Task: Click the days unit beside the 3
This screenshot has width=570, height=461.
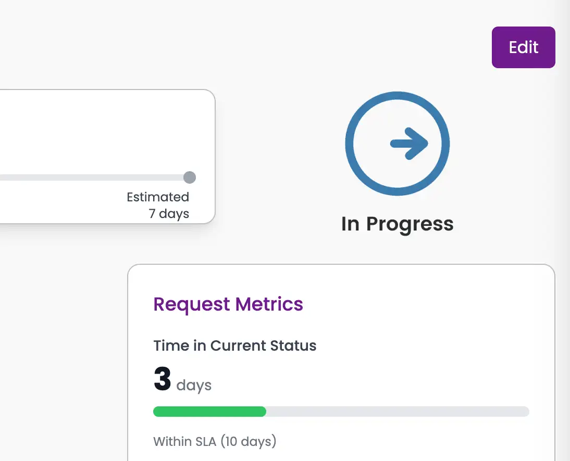Action: tap(194, 386)
